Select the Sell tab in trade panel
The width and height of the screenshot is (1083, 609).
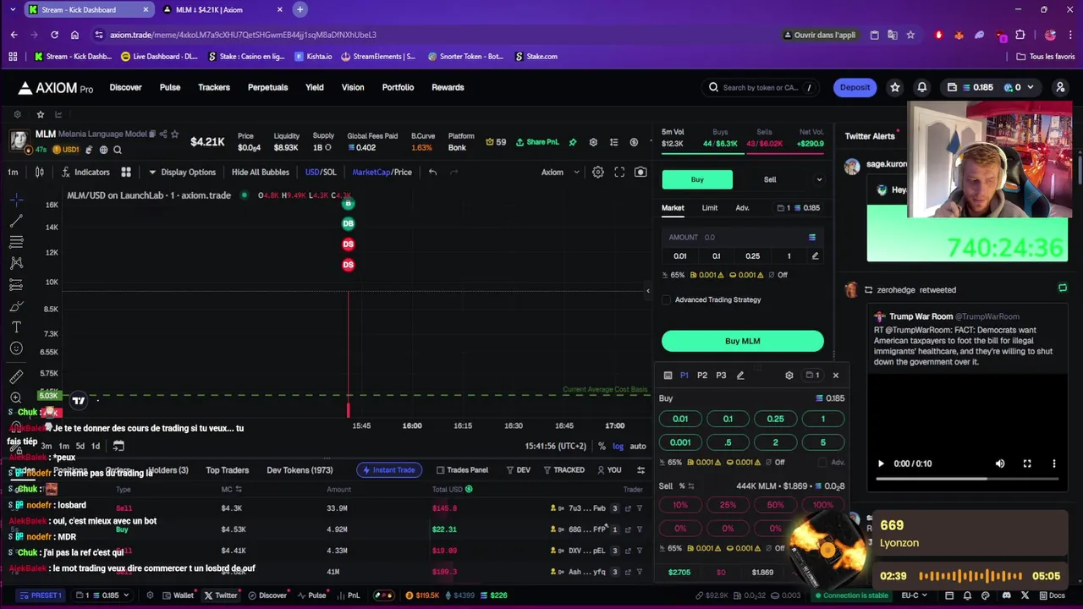[x=770, y=179]
